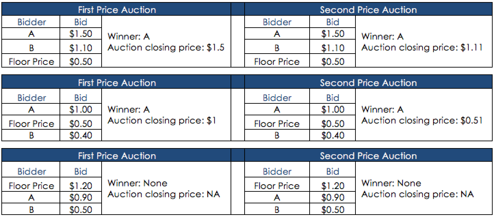Select the top-left First Price Auction header
The width and height of the screenshot is (494, 217).
(x=117, y=10)
